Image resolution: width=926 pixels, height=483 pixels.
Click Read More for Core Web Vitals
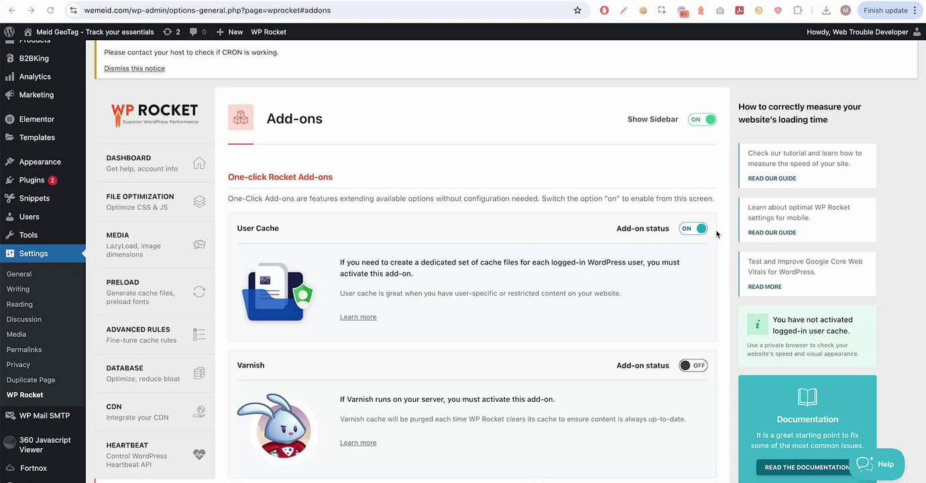[764, 287]
